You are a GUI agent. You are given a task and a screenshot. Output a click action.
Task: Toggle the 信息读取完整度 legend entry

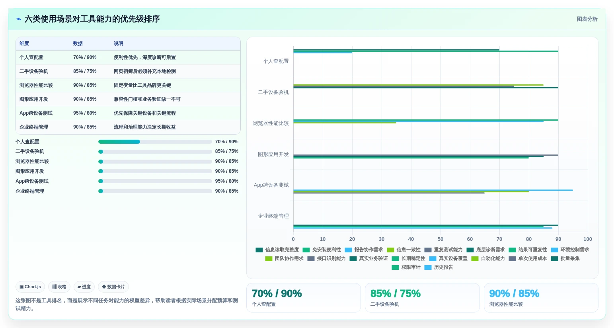(277, 250)
